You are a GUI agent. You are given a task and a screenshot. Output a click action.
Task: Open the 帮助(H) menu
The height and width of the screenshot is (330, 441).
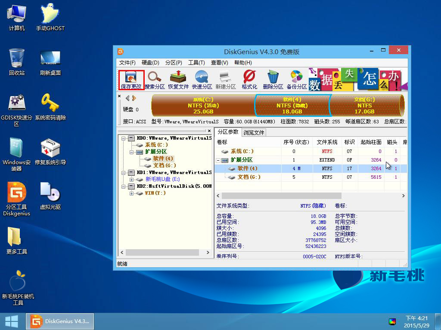coord(243,63)
